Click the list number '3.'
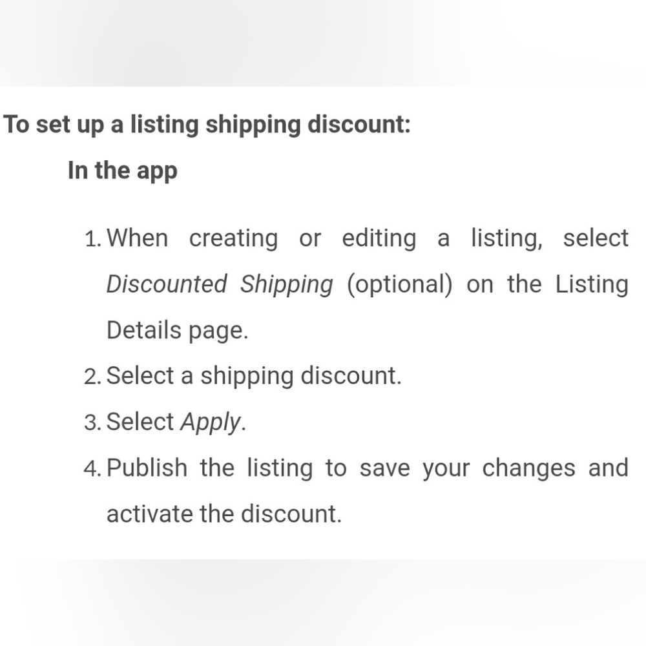Screen dimensions: 646x646 [94, 422]
